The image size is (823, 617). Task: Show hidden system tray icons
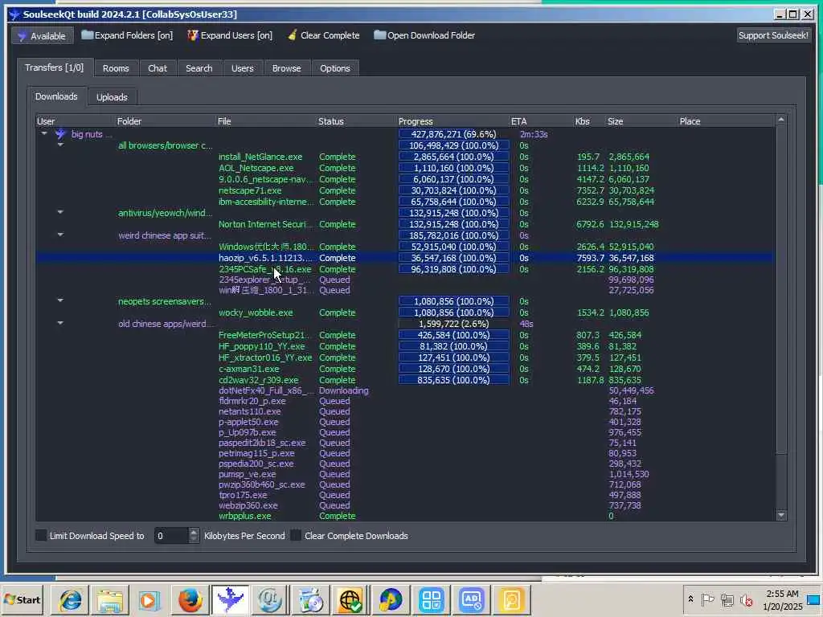(x=690, y=599)
